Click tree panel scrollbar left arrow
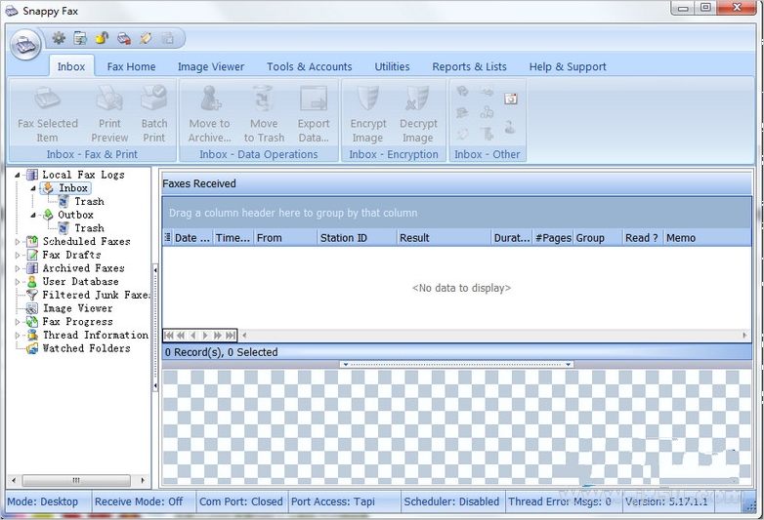Screen dimensions: 764x520 14,481
